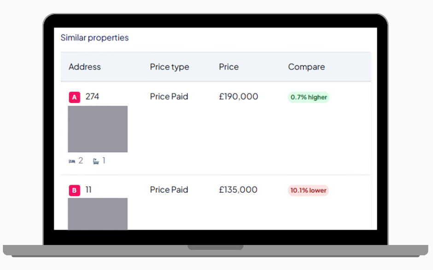Screen dimensions: 433x270
Task: Click the £190,000 price value
Action: (x=239, y=97)
